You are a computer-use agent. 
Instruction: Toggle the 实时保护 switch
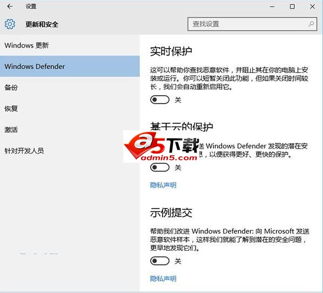pyautogui.click(x=160, y=100)
